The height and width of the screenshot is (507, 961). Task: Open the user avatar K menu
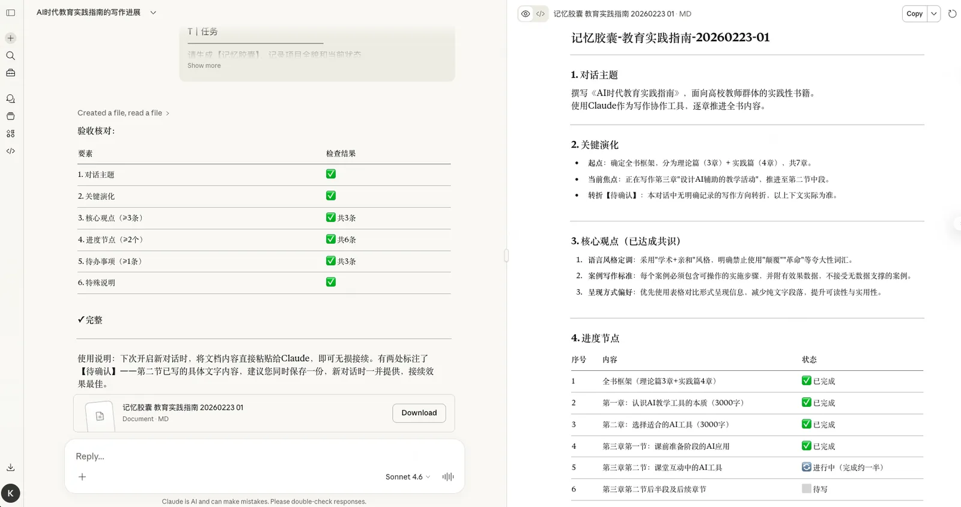[11, 493]
